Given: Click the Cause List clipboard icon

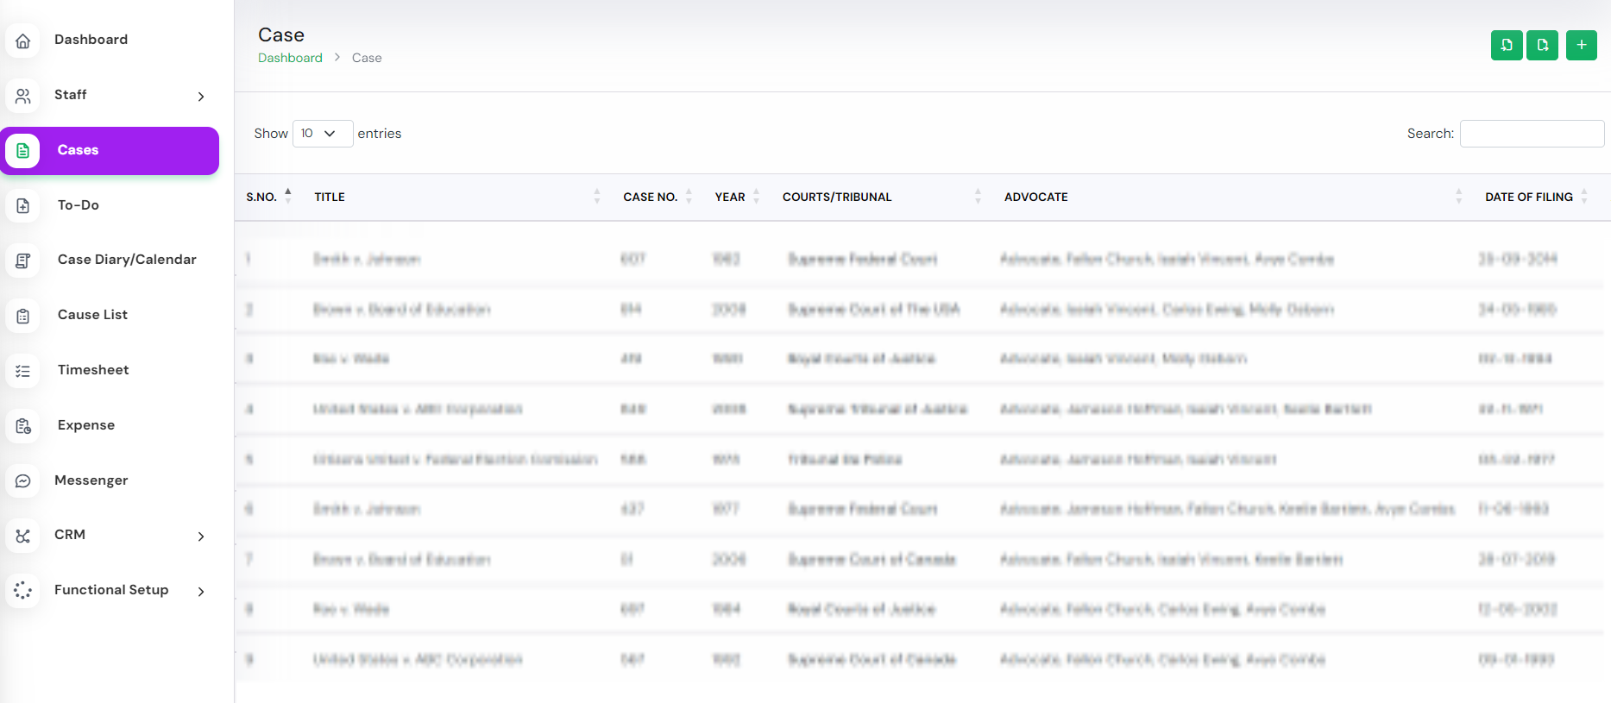Looking at the screenshot, I should pos(23,316).
